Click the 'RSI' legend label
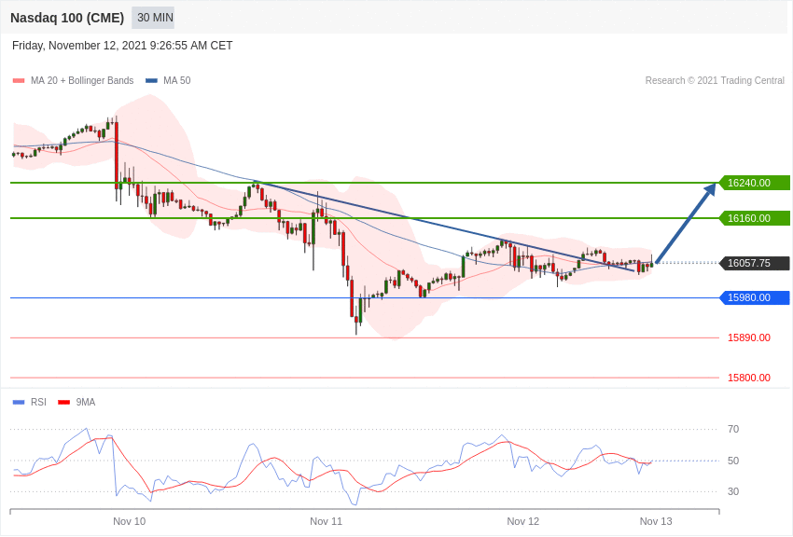The width and height of the screenshot is (793, 537). pos(38,402)
